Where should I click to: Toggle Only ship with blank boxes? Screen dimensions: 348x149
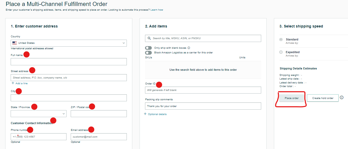[148, 48]
